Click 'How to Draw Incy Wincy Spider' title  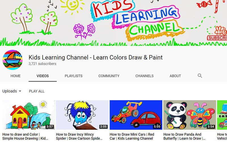79,136
